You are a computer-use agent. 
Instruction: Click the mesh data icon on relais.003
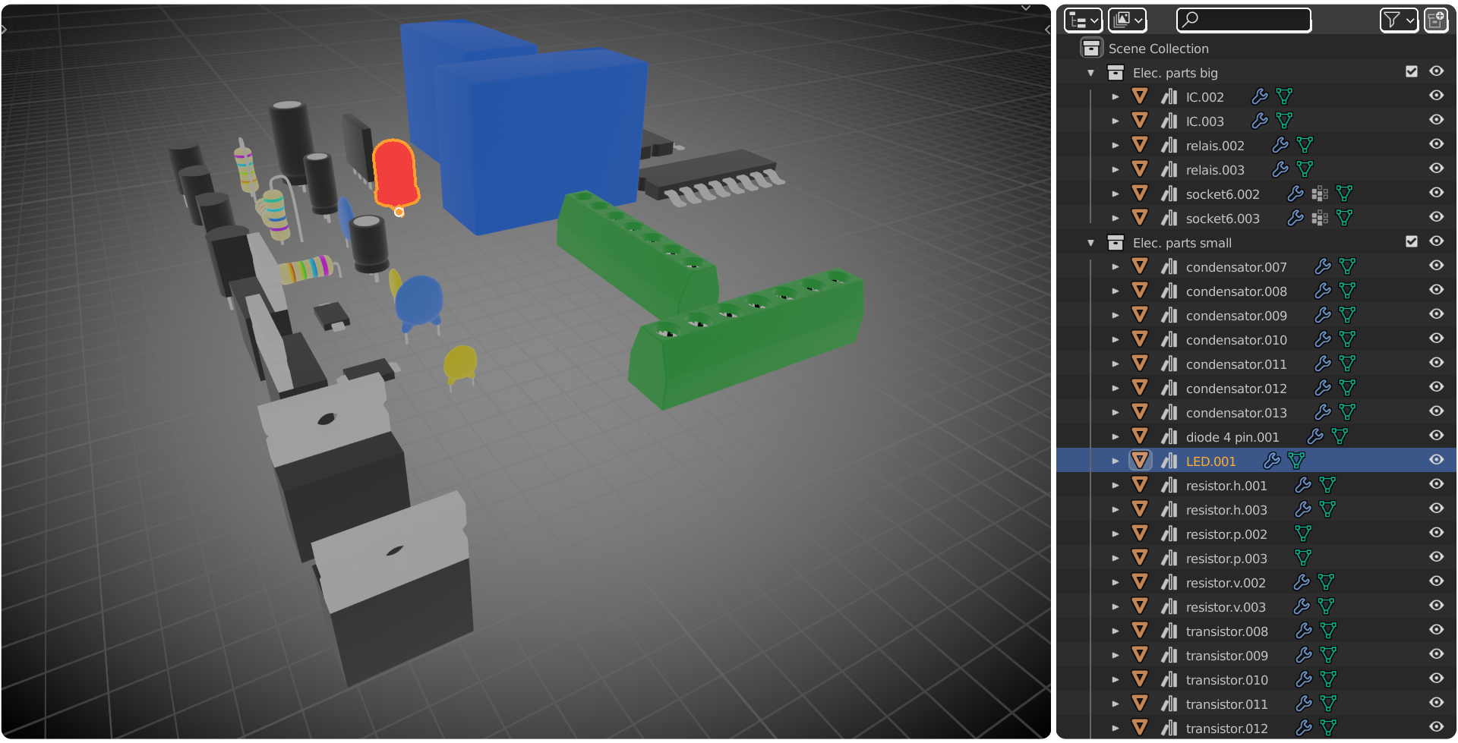(1305, 169)
